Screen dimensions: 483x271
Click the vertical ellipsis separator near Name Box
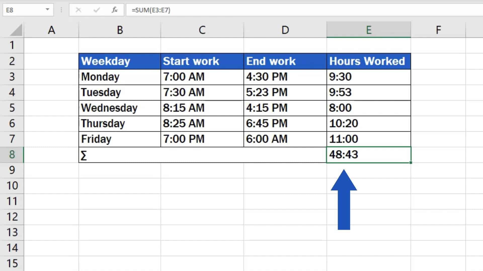61,10
